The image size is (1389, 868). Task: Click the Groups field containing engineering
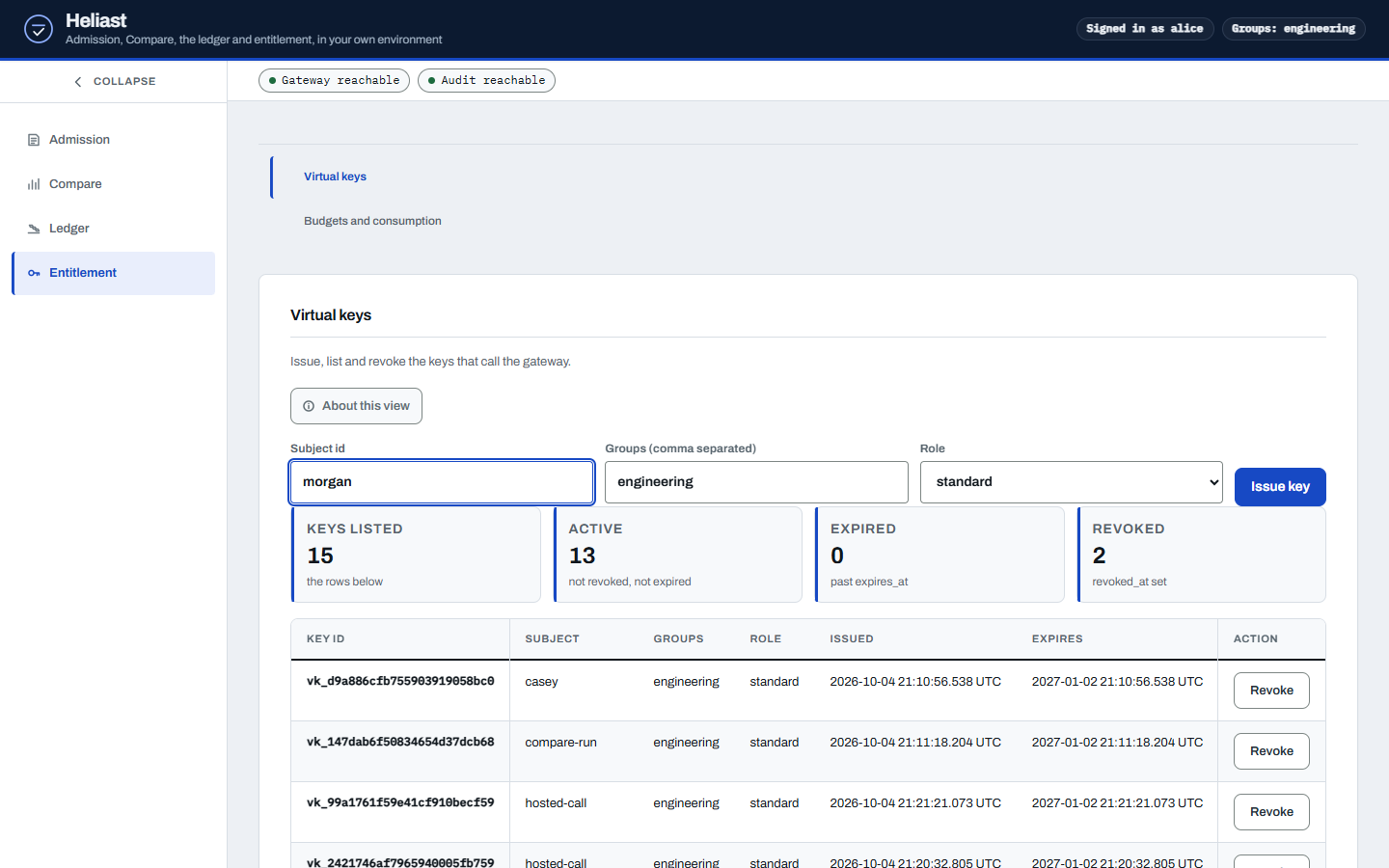(x=756, y=482)
